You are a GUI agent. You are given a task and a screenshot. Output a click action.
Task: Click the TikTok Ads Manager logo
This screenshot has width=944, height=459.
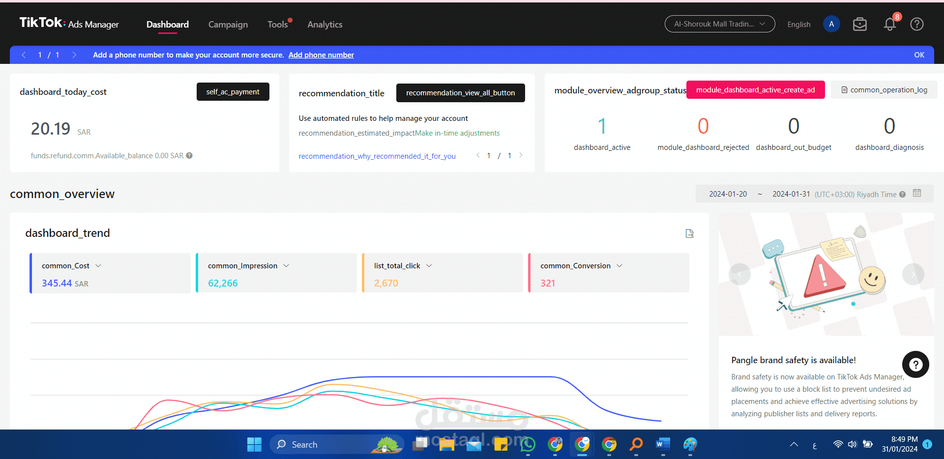pos(69,23)
